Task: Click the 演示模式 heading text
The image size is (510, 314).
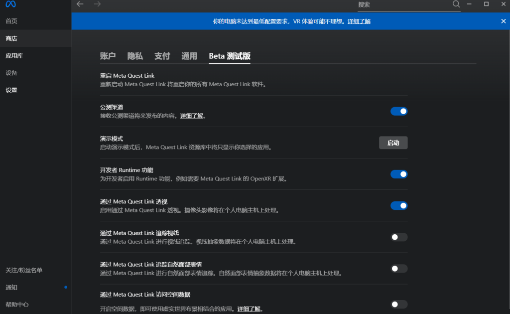Action: [x=112, y=139]
